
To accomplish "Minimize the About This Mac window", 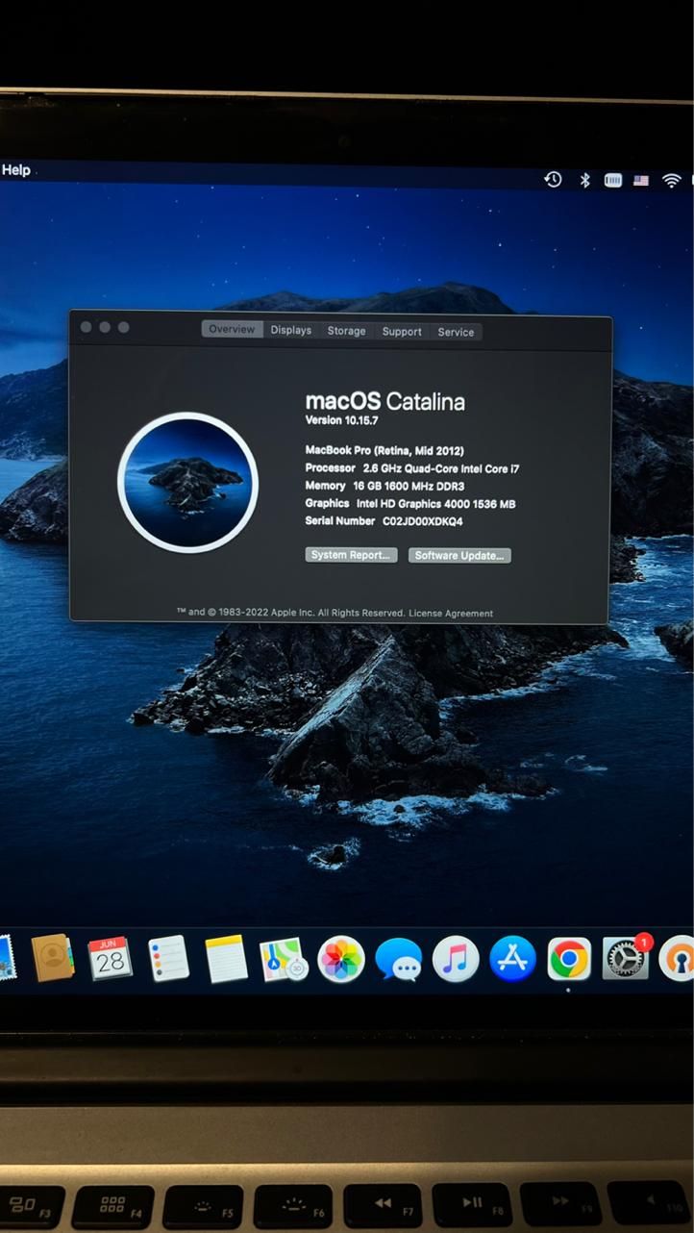I will click(x=105, y=327).
